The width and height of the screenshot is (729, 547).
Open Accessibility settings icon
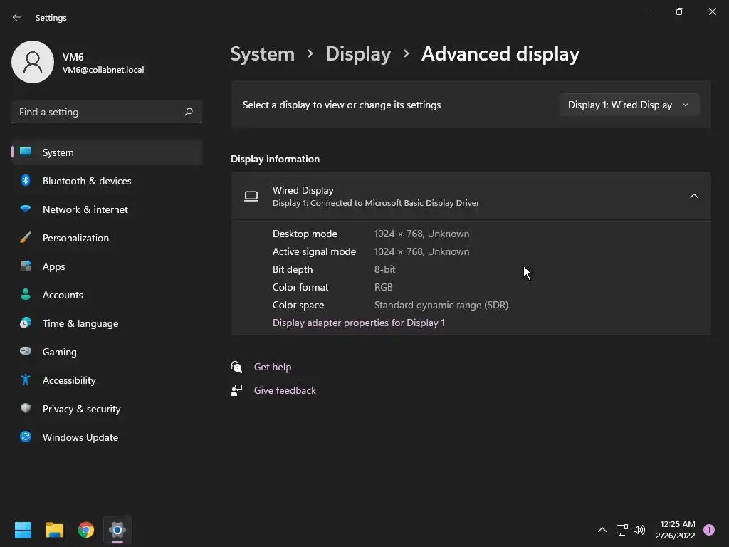(26, 380)
